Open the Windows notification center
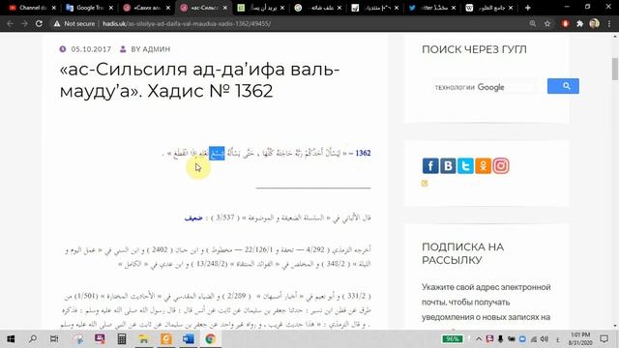Screen dimensions: 619x348 [604, 339]
